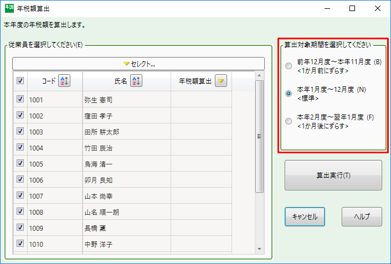391x264 pixels.
Task: Click the scroll up arrow of employee list
Action: coord(259,76)
